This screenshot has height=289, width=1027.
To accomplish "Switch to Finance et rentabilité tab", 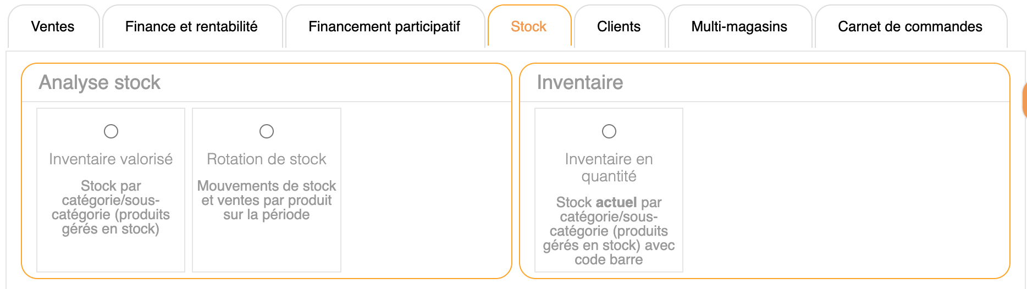I will [191, 26].
